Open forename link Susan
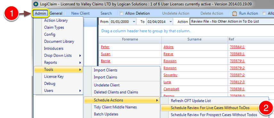The image size is (274, 118). click(x=105, y=54)
